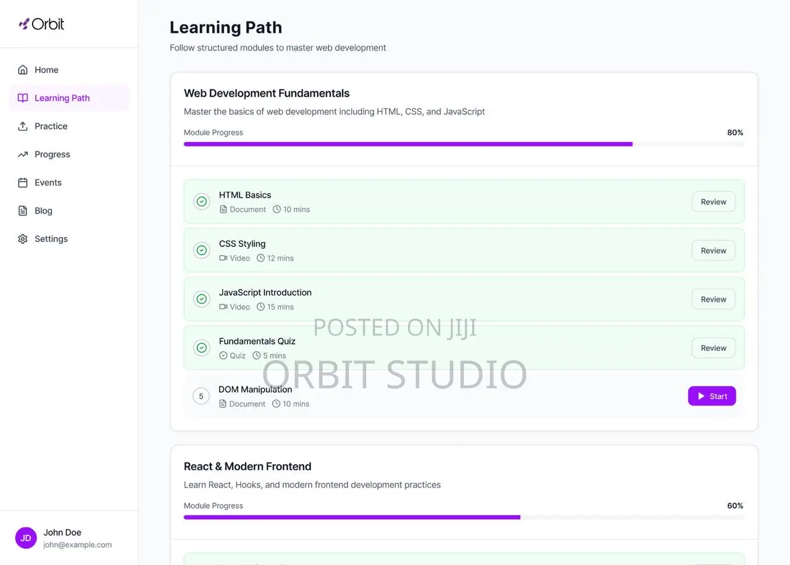
Task: Open Settings from the sidebar
Action: point(69,239)
